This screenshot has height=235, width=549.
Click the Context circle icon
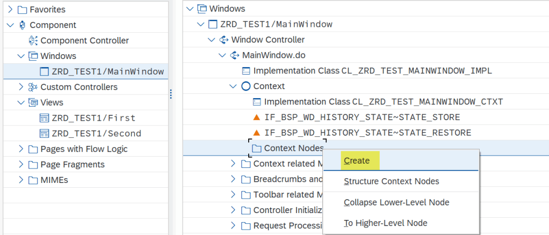[246, 86]
